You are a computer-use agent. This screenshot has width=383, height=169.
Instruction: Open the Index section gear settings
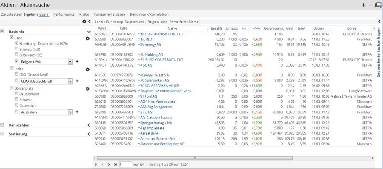[88, 70]
